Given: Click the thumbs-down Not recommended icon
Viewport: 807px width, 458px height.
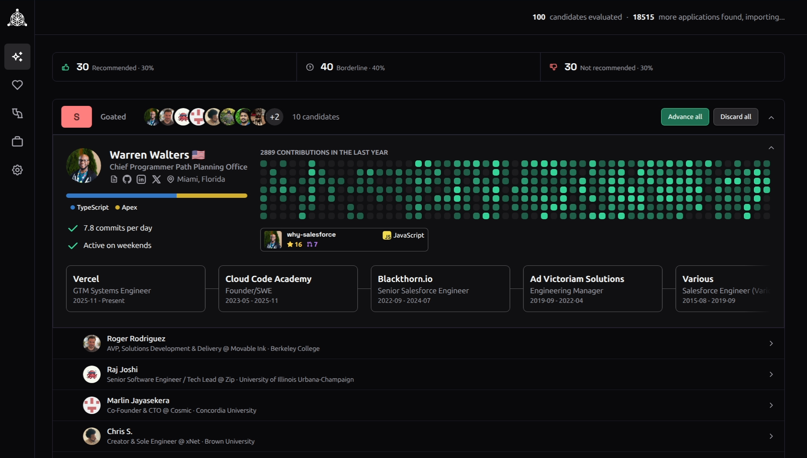Looking at the screenshot, I should click(x=553, y=67).
